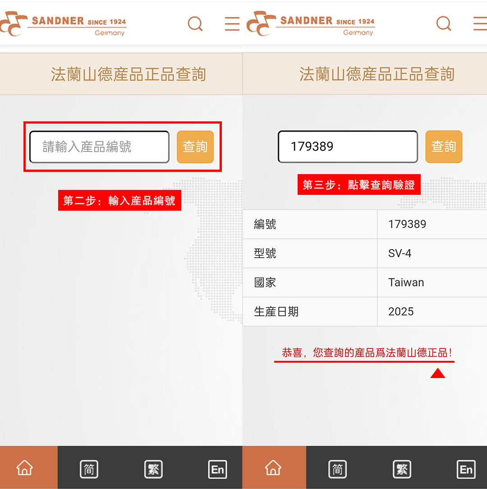Tap the SANDNER logo on the right header

[311, 23]
